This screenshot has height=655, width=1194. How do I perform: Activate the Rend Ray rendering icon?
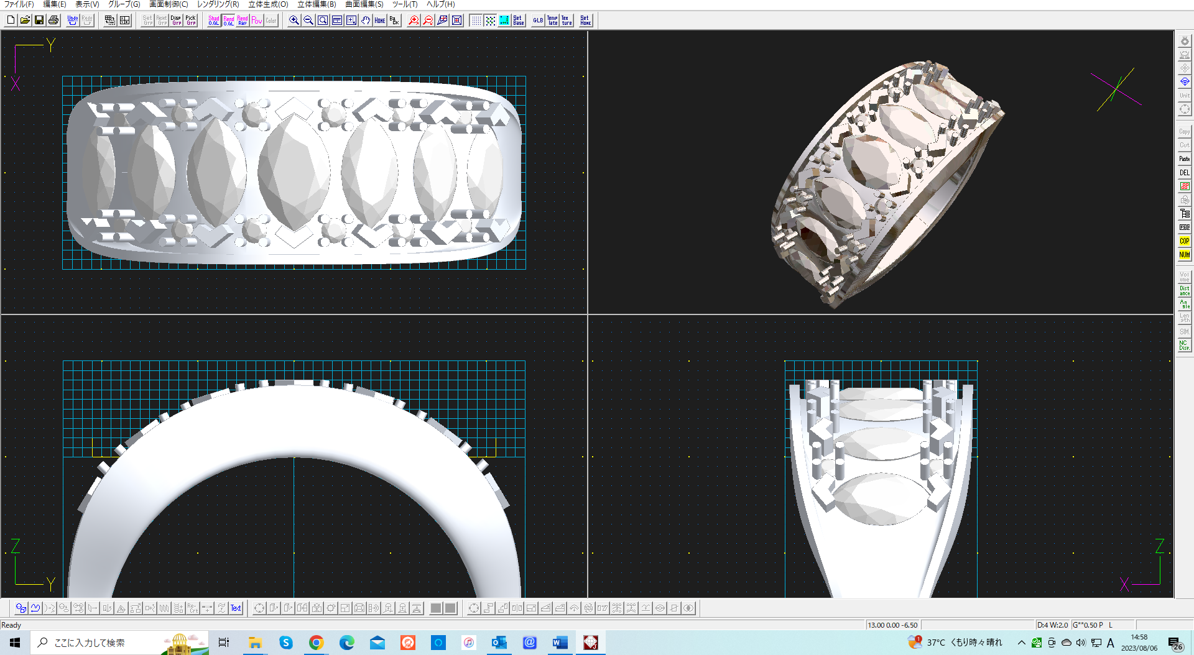[241, 21]
